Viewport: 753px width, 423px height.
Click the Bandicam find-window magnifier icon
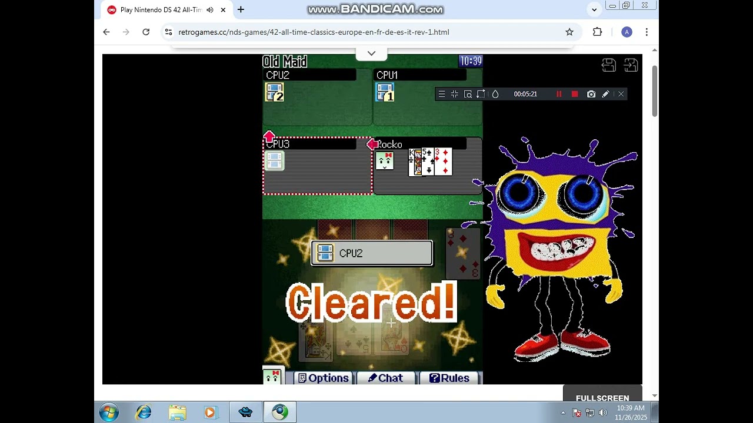pyautogui.click(x=468, y=94)
